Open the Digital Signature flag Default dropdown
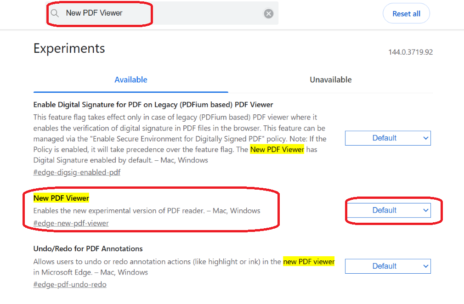The height and width of the screenshot is (304, 464). (x=388, y=138)
